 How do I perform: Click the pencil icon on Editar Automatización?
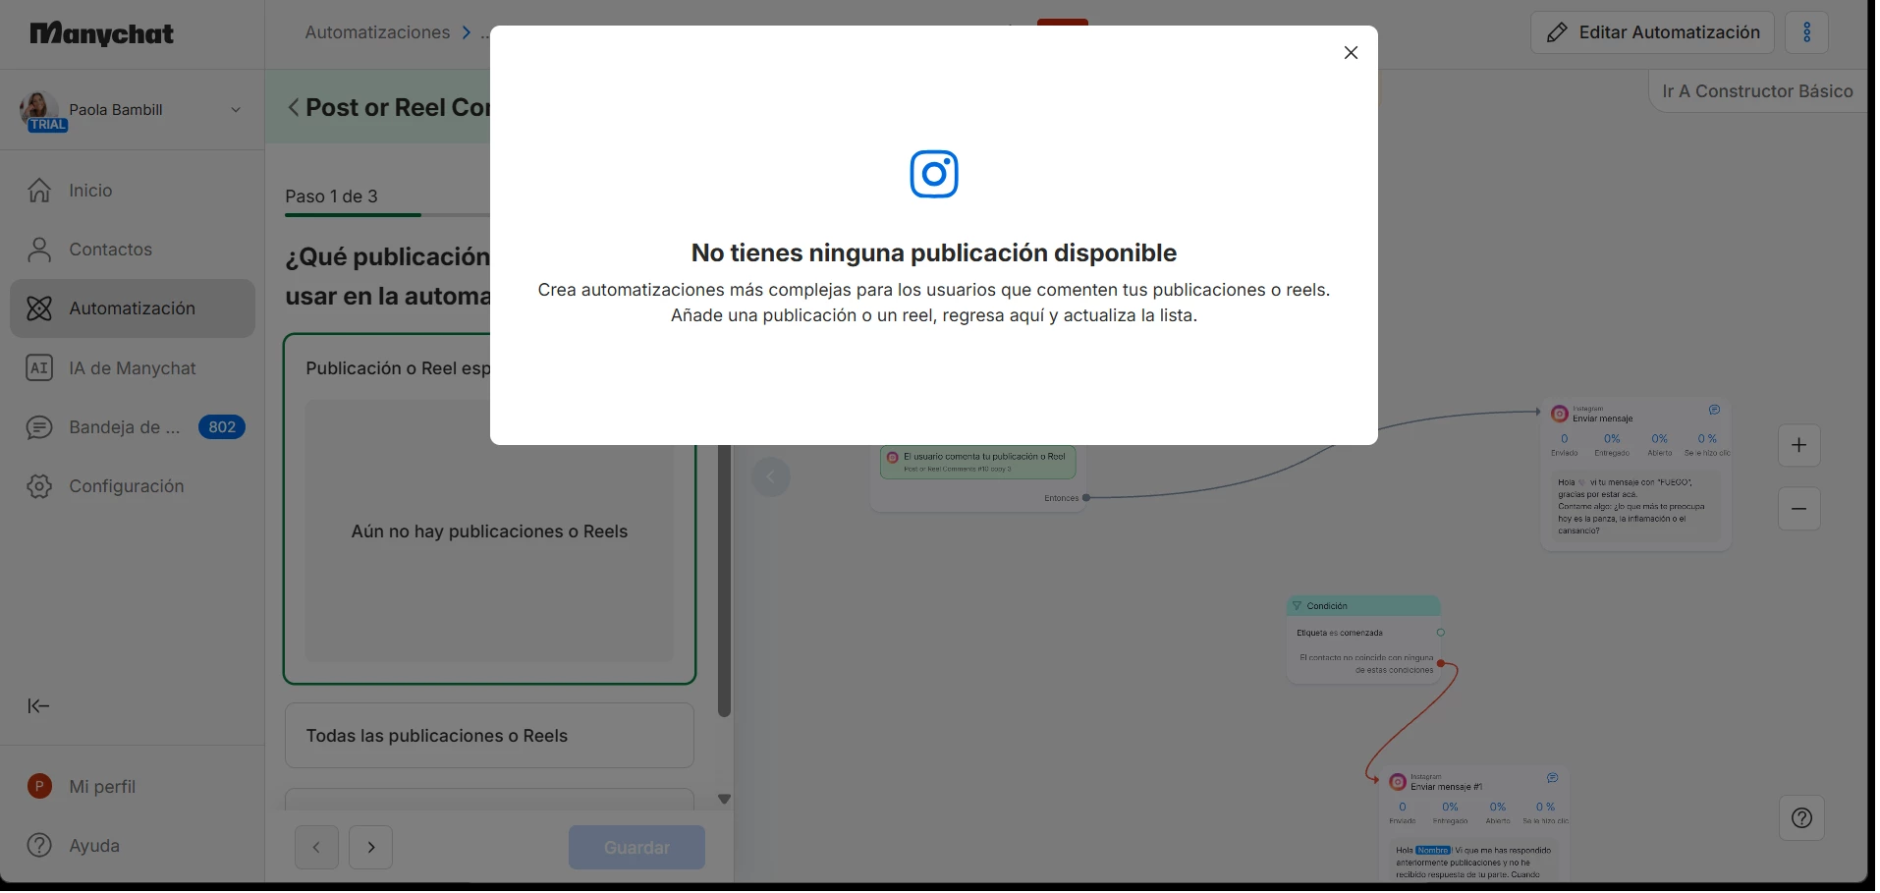pos(1557,32)
